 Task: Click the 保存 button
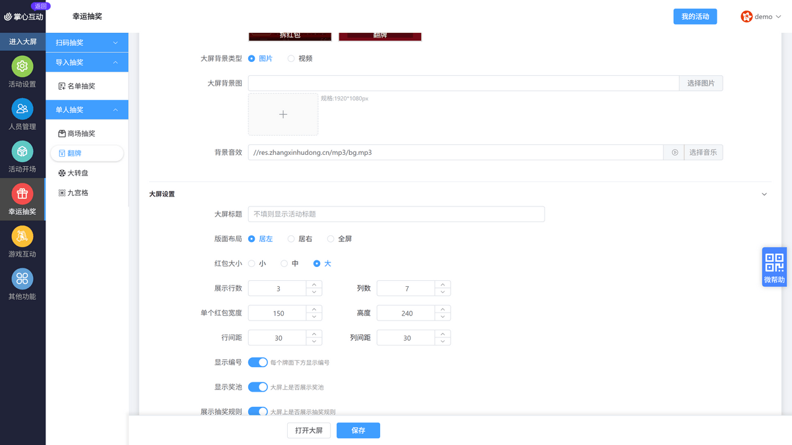(358, 430)
